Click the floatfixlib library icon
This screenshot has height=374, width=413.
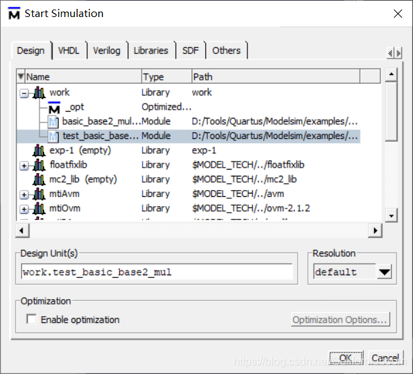[x=39, y=165]
